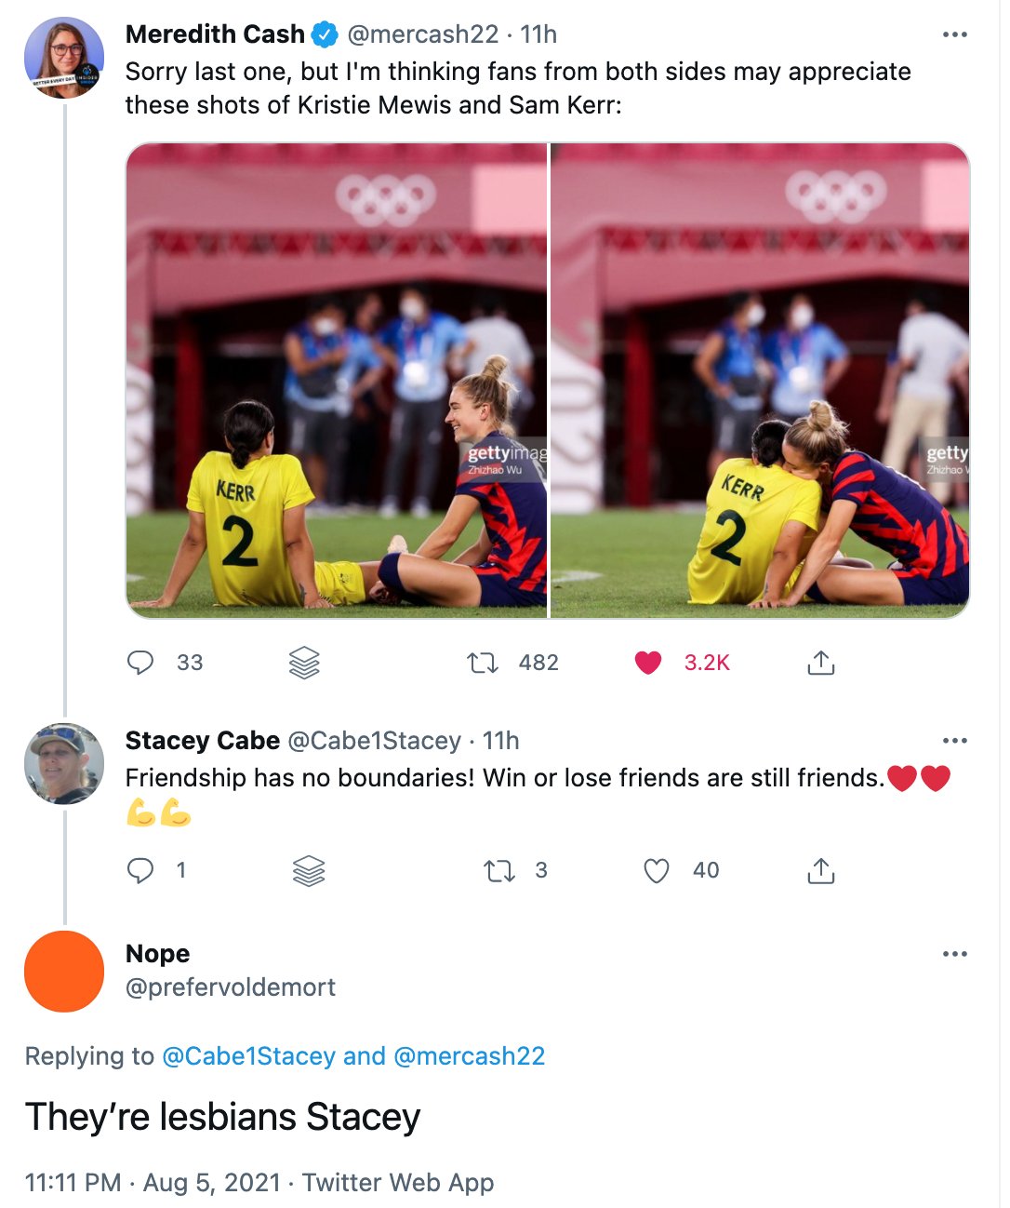Viewport: 1010px width, 1208px height.
Task: Click the layers icon under Meredith's tweet
Action: click(x=304, y=663)
